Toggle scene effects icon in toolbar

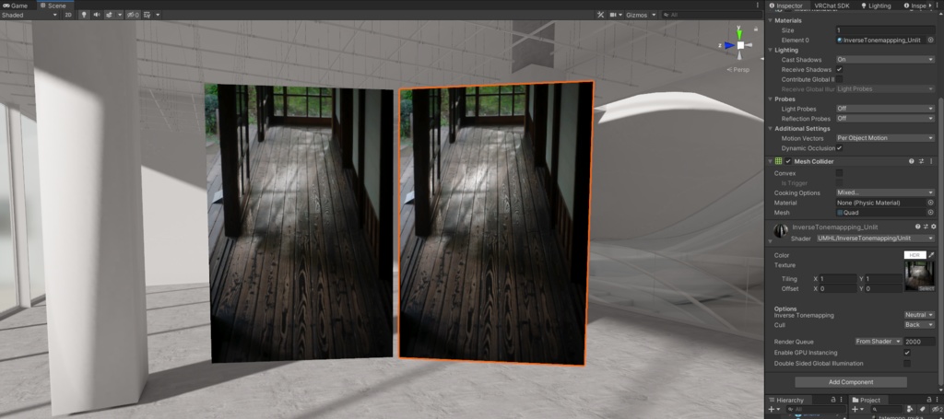pyautogui.click(x=110, y=15)
